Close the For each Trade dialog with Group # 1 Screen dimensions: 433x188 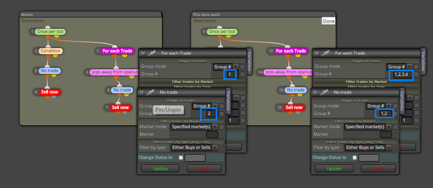tap(143, 53)
